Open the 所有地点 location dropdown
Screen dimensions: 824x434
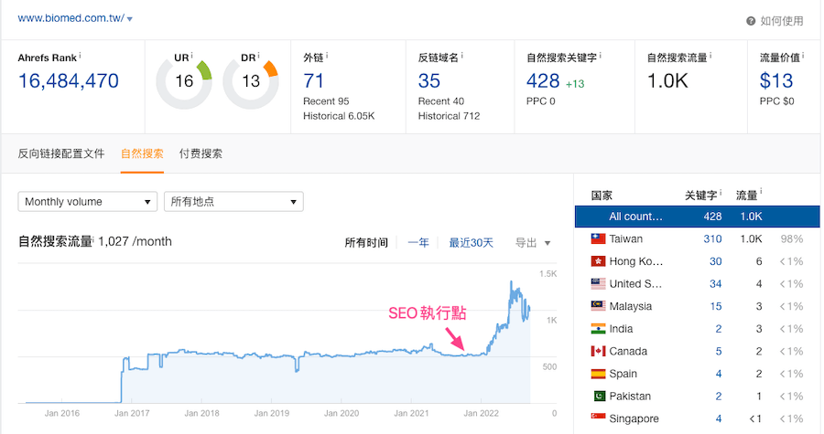coord(233,202)
